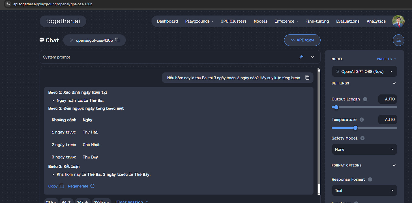The width and height of the screenshot is (412, 203).
Task: Collapse the FORMAT OPTIONS section
Action: [x=394, y=165]
